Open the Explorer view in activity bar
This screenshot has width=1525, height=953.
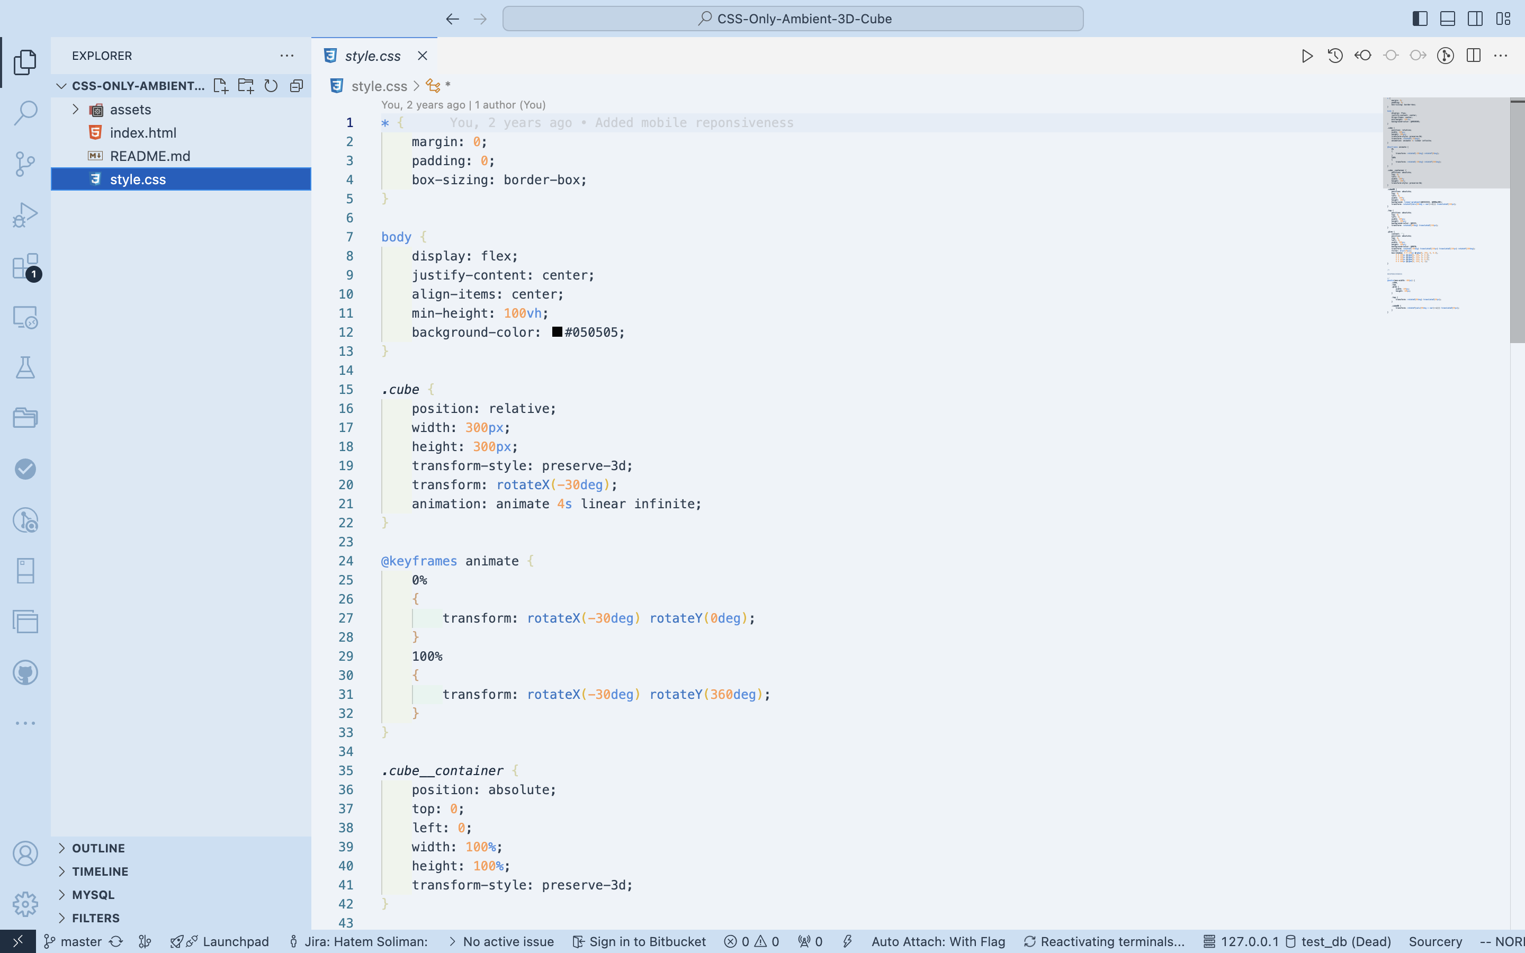(x=25, y=62)
